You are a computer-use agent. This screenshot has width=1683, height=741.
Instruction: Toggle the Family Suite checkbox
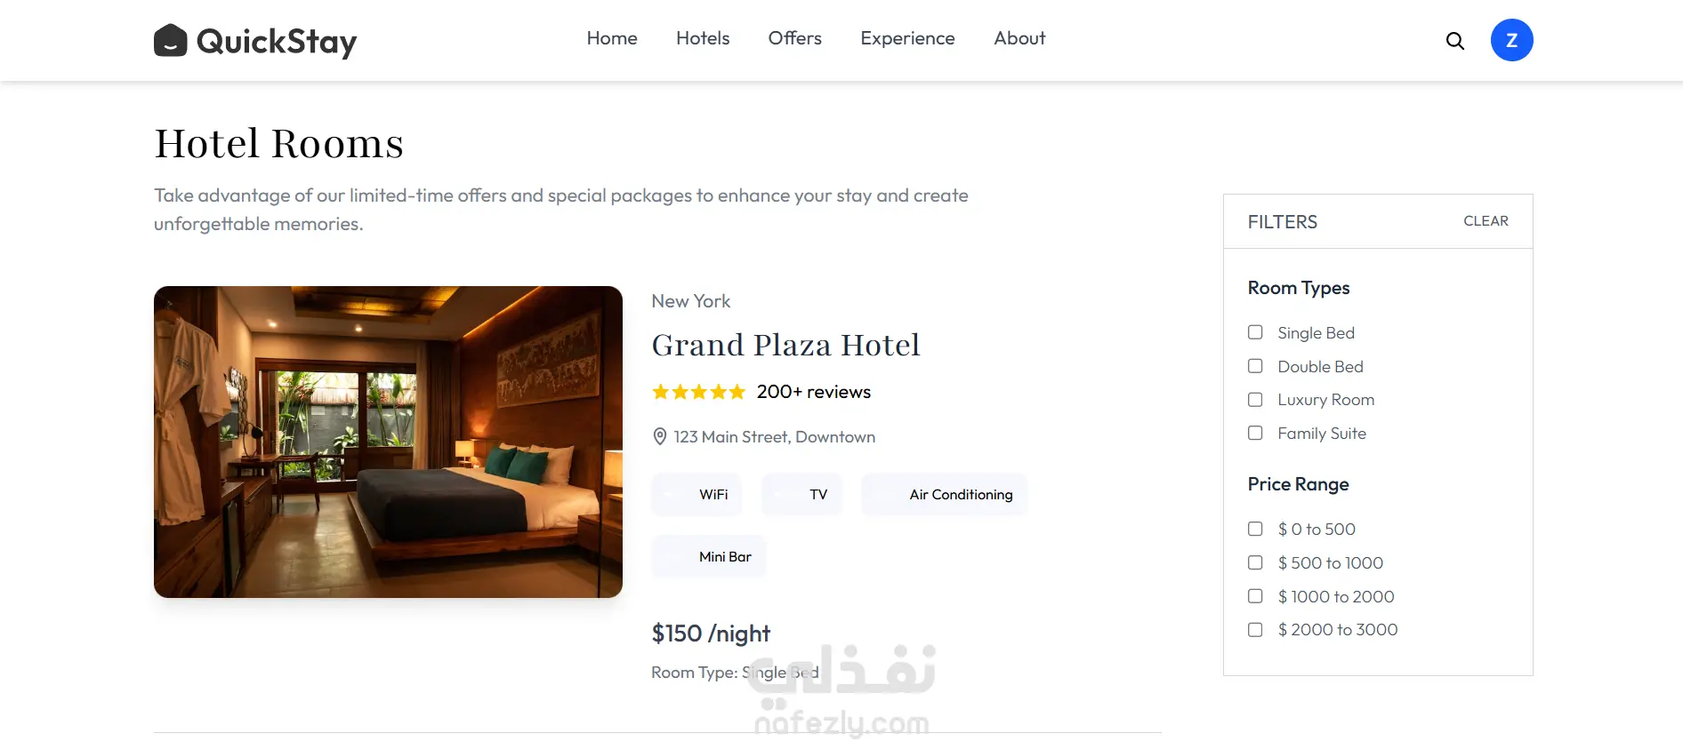[x=1255, y=434]
